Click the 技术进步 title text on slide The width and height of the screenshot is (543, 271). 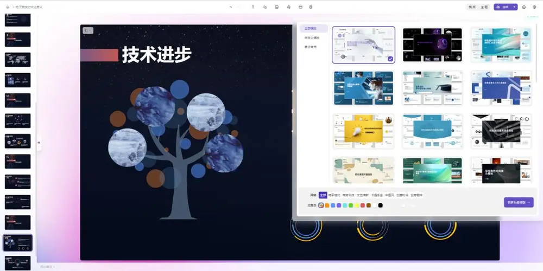pos(156,55)
